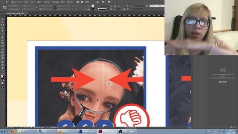This screenshot has height=134, width=238.
Task: Open the Справка menu
Action: [x=70, y=2]
